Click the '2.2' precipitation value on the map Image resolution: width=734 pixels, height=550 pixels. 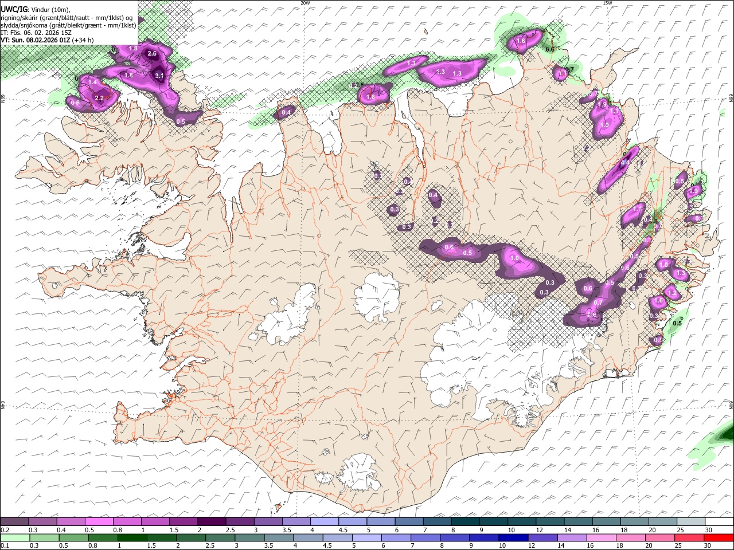[x=99, y=99]
